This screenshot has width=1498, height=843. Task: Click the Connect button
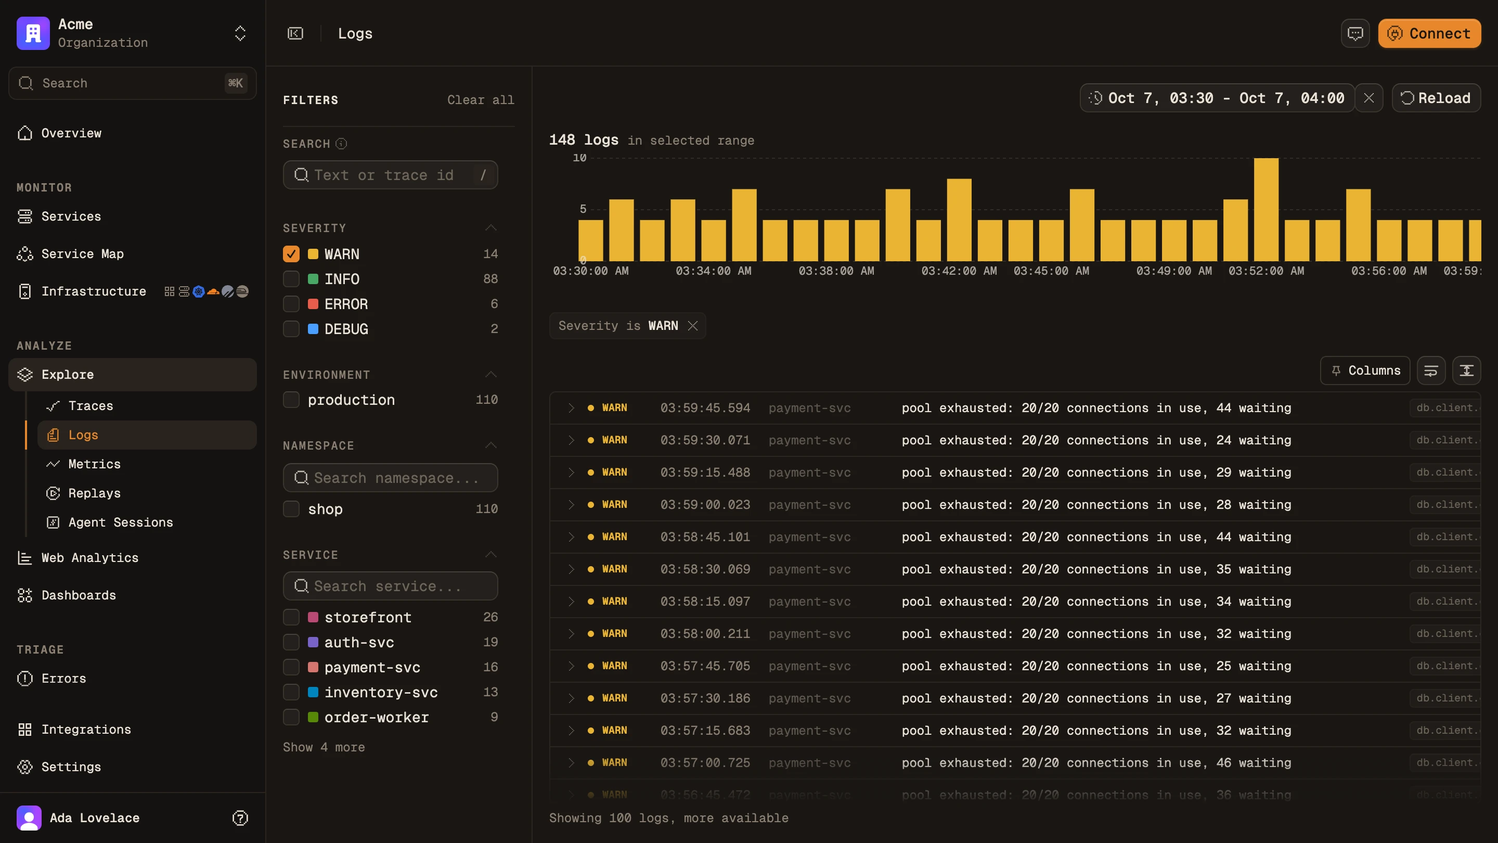click(x=1429, y=33)
